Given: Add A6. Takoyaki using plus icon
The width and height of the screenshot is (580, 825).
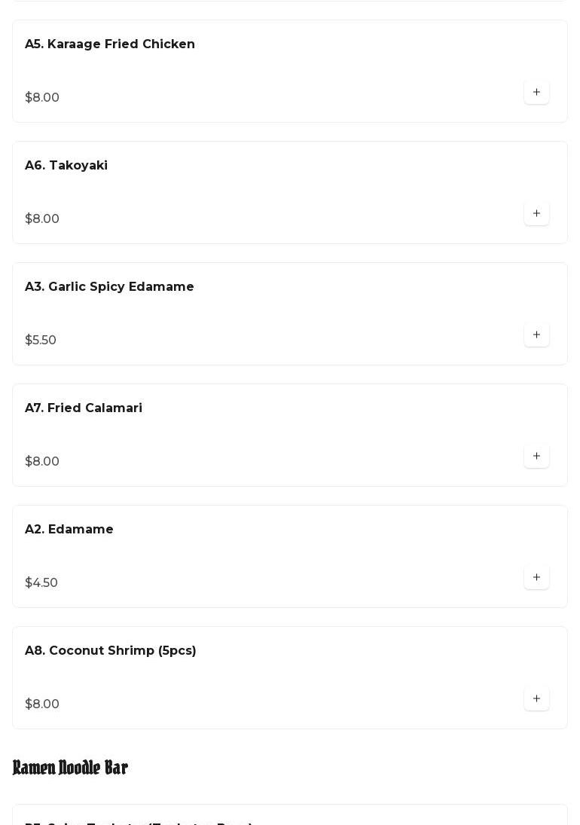Looking at the screenshot, I should tap(536, 214).
